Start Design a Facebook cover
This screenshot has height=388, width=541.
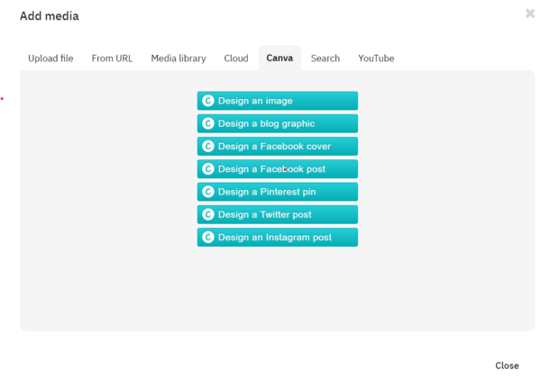(278, 146)
